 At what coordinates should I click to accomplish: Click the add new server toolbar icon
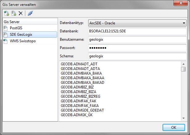pyautogui.click(x=6, y=13)
